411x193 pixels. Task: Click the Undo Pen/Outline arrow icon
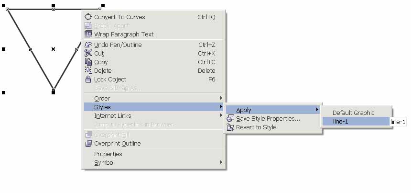88,45
